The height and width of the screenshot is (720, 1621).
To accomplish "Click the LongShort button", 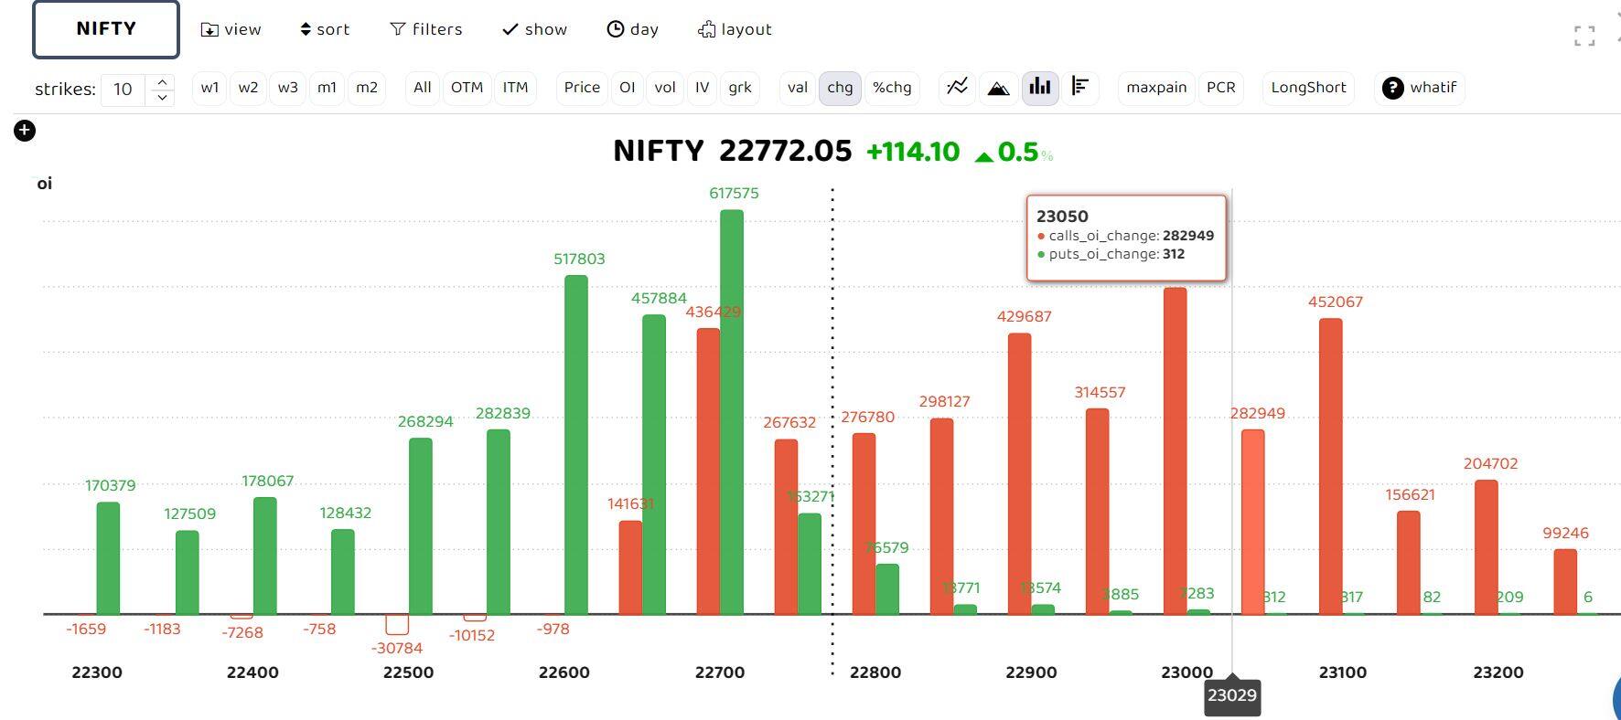I will coord(1308,88).
